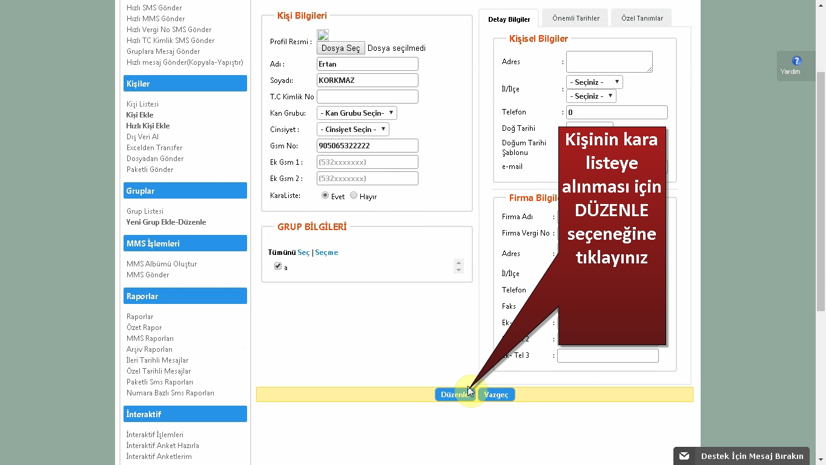Viewport: 826px width, 465px height.
Task: Uncheck the group 'a' checkbox
Action: click(278, 266)
